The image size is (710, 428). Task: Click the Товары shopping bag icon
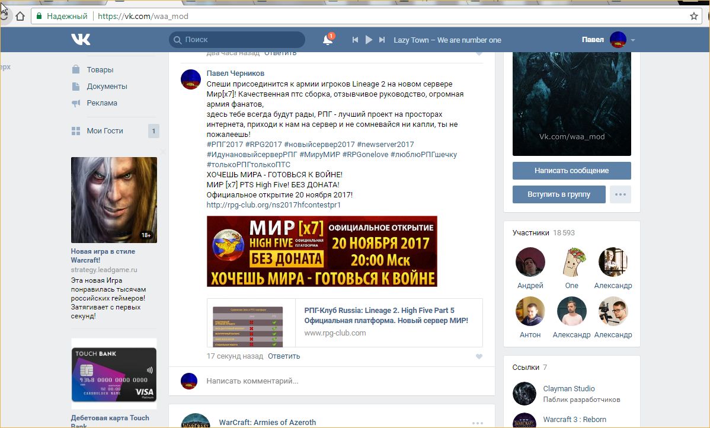[76, 69]
